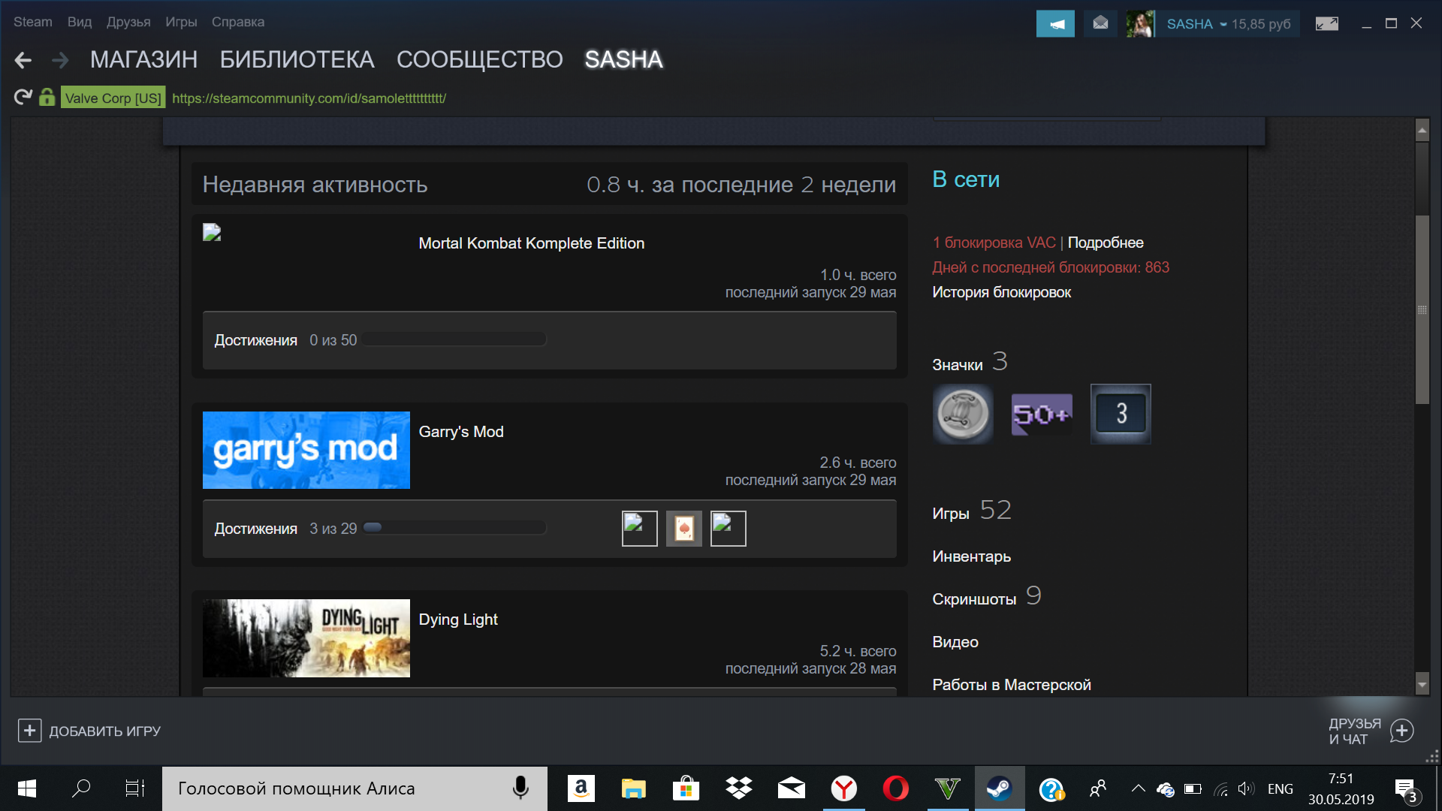Open the Видео link
The width and height of the screenshot is (1442, 811).
click(955, 642)
